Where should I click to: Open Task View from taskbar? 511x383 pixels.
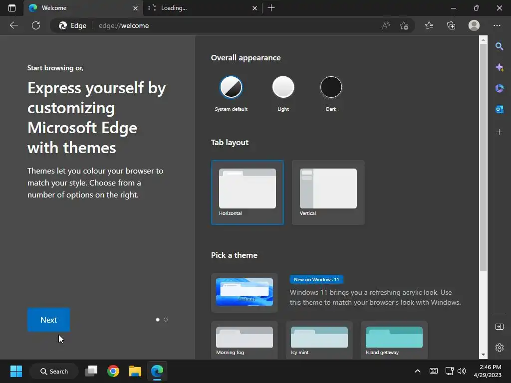point(91,371)
